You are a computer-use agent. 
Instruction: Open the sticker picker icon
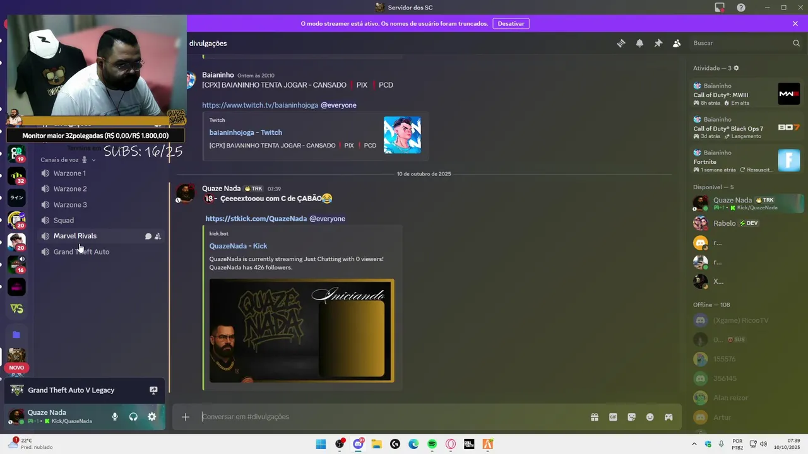coord(631,417)
